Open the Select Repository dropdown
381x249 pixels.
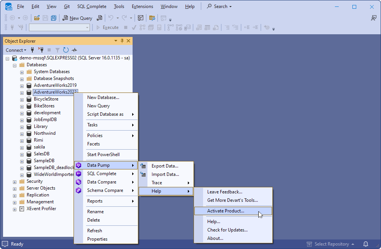point(330,244)
